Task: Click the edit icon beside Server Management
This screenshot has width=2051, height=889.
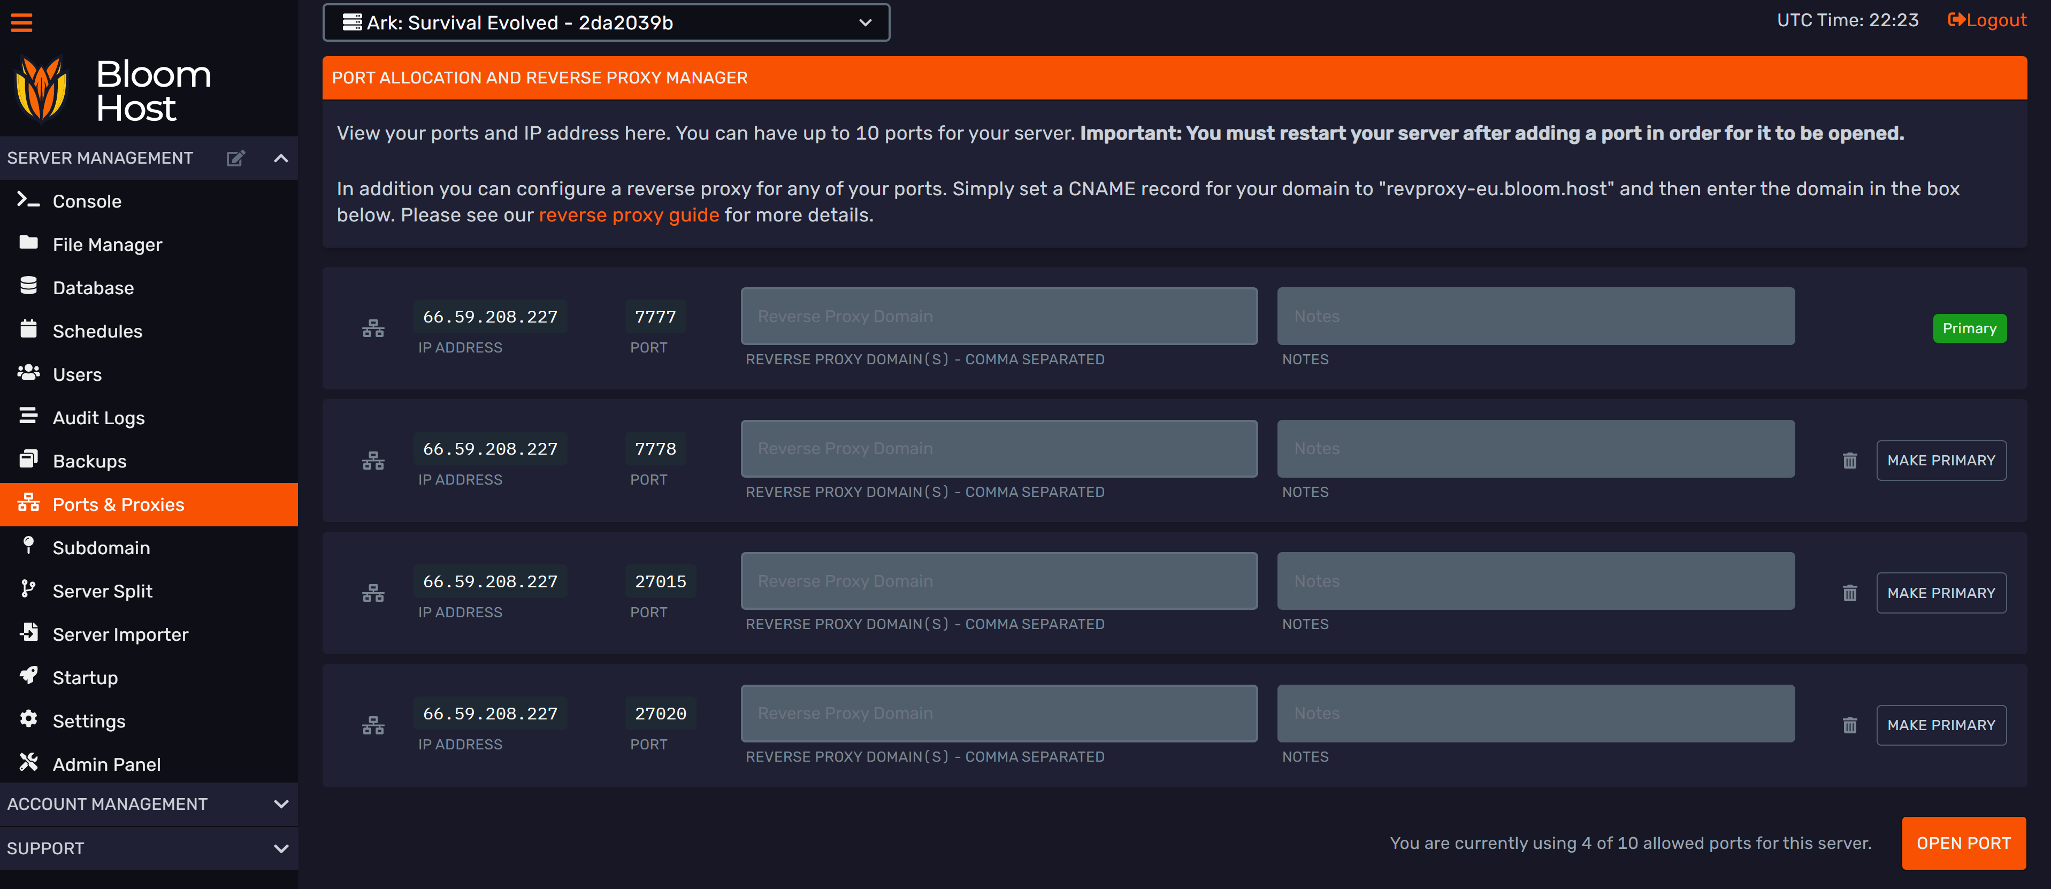Action: (235, 158)
